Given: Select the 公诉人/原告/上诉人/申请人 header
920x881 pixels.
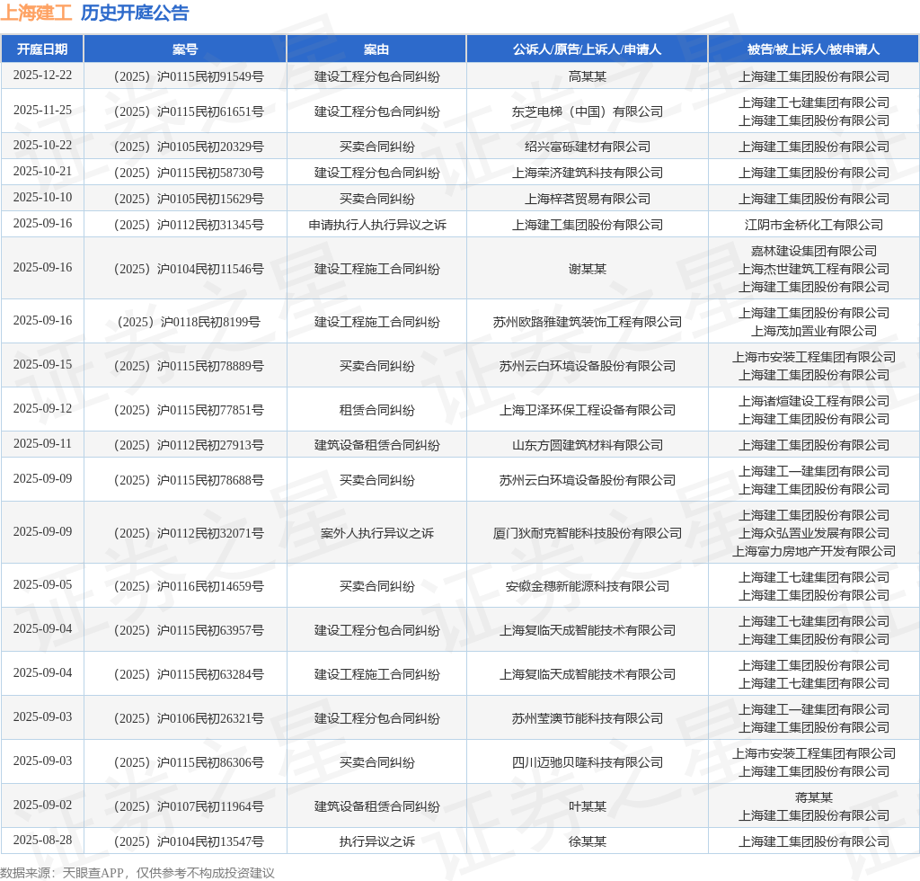Looking at the screenshot, I should pos(588,49).
